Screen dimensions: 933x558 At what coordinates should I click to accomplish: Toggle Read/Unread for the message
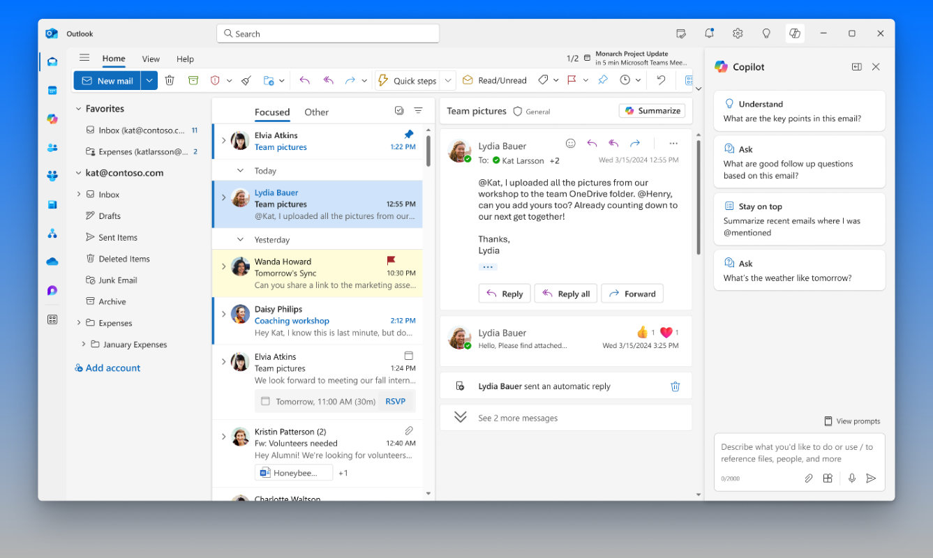point(494,81)
